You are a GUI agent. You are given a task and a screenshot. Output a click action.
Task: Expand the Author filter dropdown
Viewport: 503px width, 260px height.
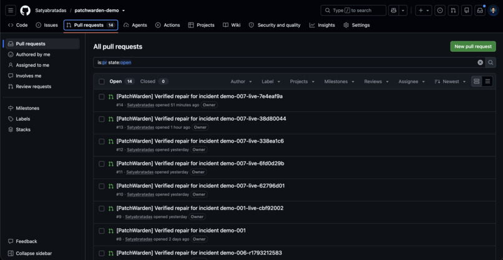click(x=242, y=82)
